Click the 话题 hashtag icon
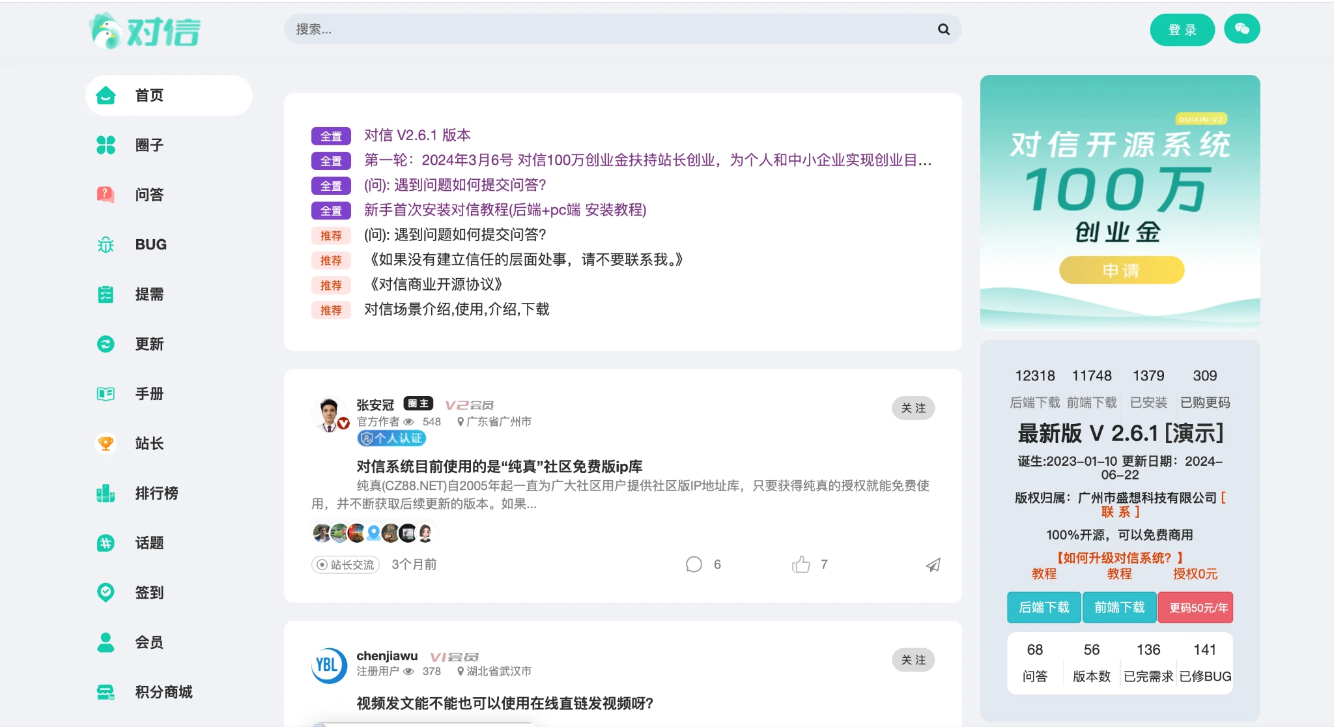Viewport: 1334px width, 727px height. coord(106,543)
